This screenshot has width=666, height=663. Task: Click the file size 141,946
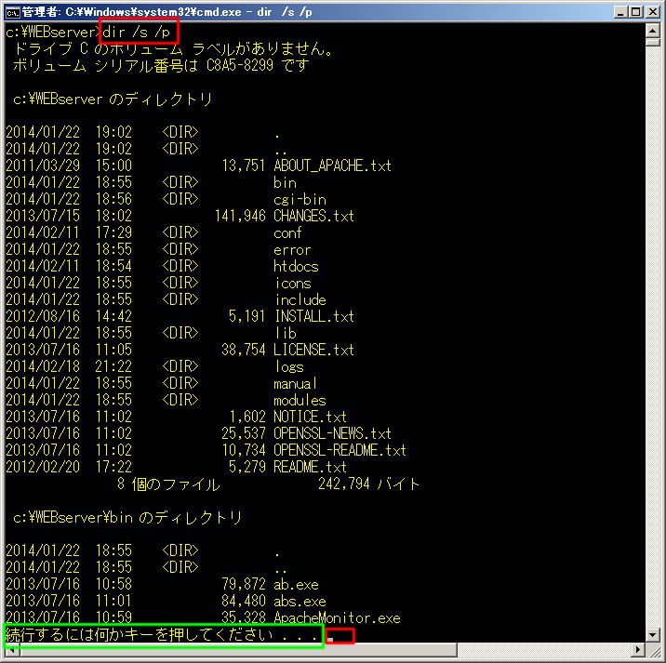tap(240, 216)
